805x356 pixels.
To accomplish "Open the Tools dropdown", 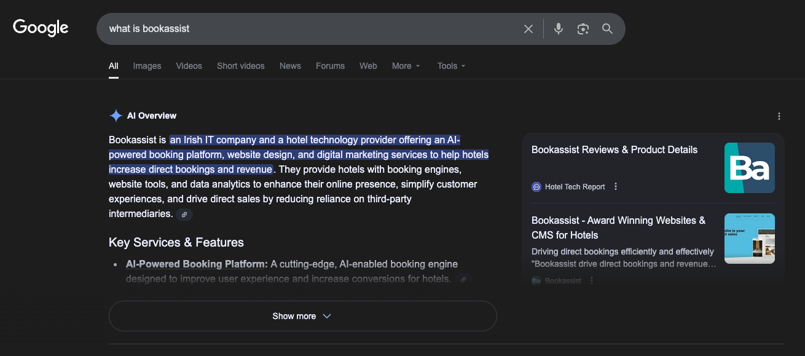I will (451, 66).
